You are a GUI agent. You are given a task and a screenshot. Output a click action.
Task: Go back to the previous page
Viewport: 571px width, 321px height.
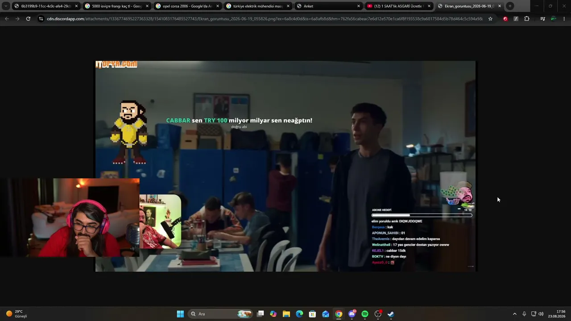[x=7, y=19]
